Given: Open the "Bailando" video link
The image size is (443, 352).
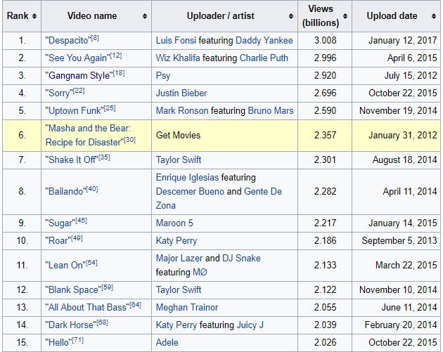Looking at the screenshot, I should coord(66,191).
